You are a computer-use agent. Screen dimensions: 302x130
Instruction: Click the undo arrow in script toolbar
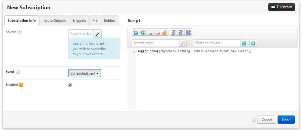click(135, 32)
